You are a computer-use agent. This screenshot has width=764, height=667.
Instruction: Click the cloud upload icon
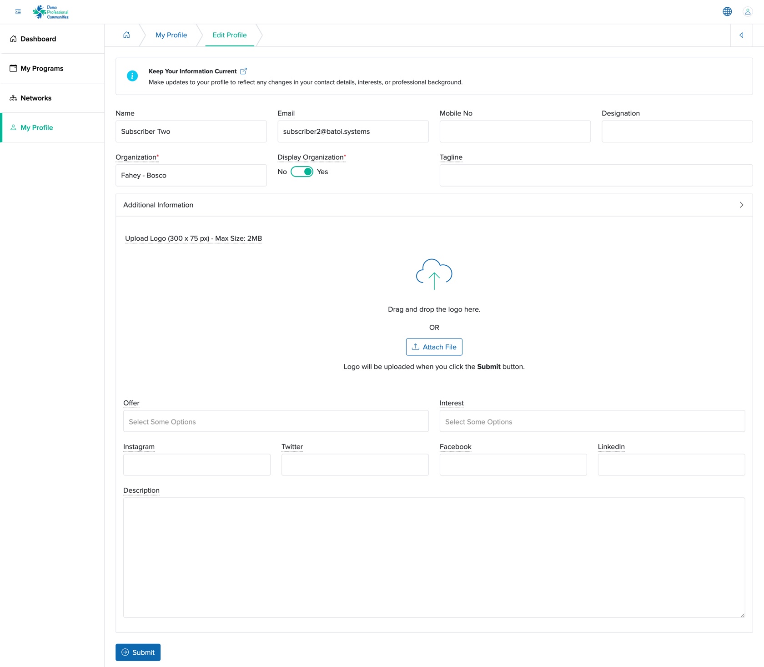434,274
